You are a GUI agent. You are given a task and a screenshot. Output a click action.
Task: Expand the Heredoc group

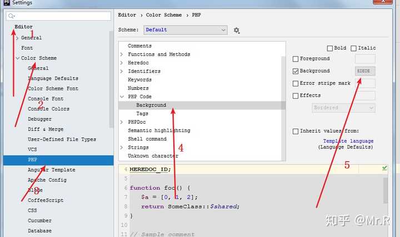(122, 63)
